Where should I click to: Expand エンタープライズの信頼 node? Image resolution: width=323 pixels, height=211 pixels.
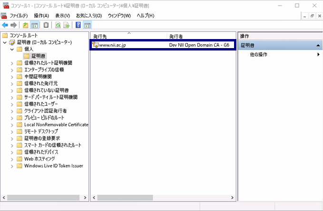click(12, 70)
